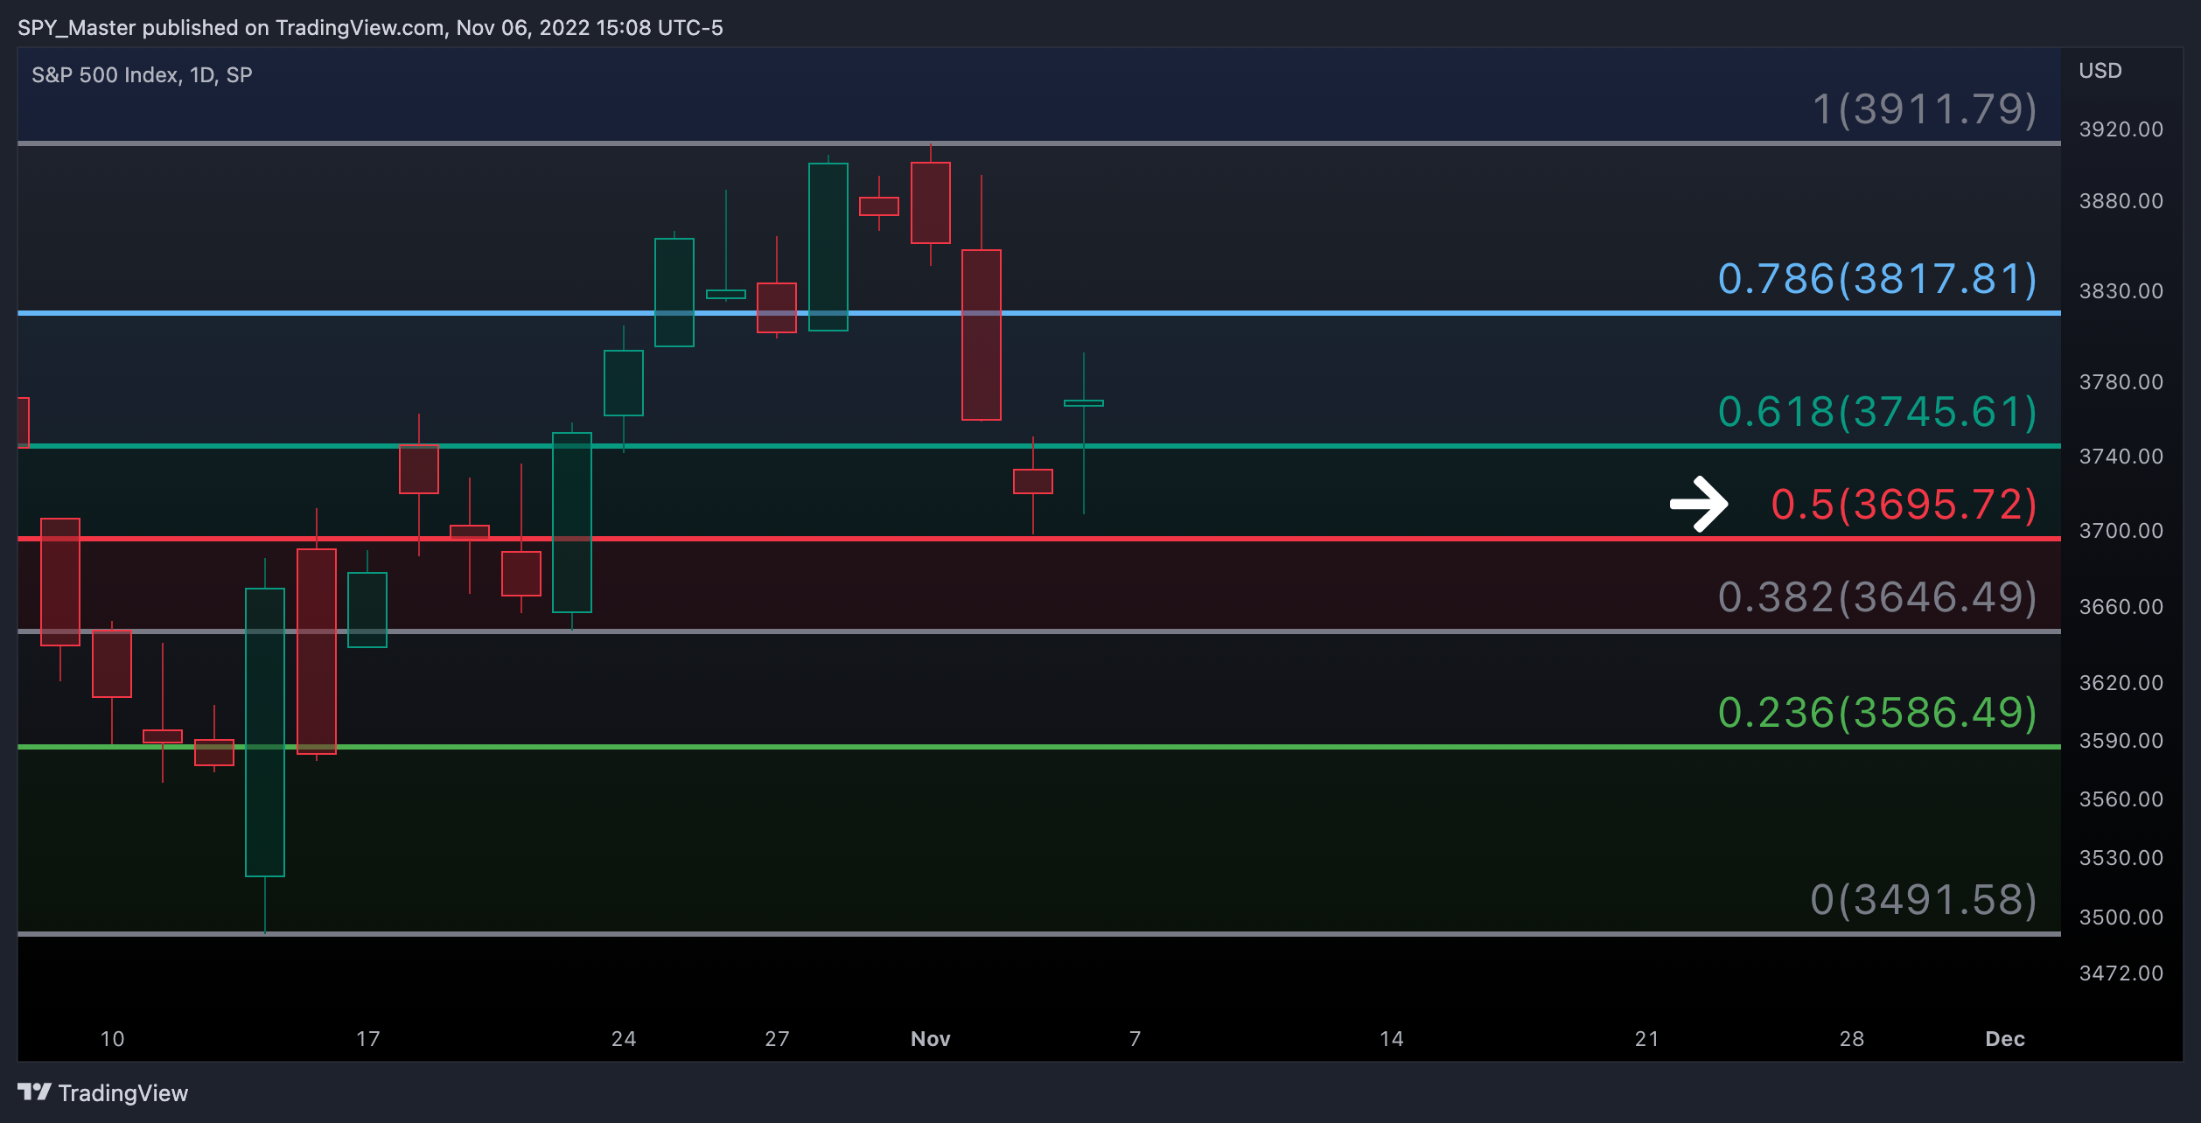Screen dimensions: 2201x1123
Task: Click the last green doji candle
Action: click(x=1084, y=403)
